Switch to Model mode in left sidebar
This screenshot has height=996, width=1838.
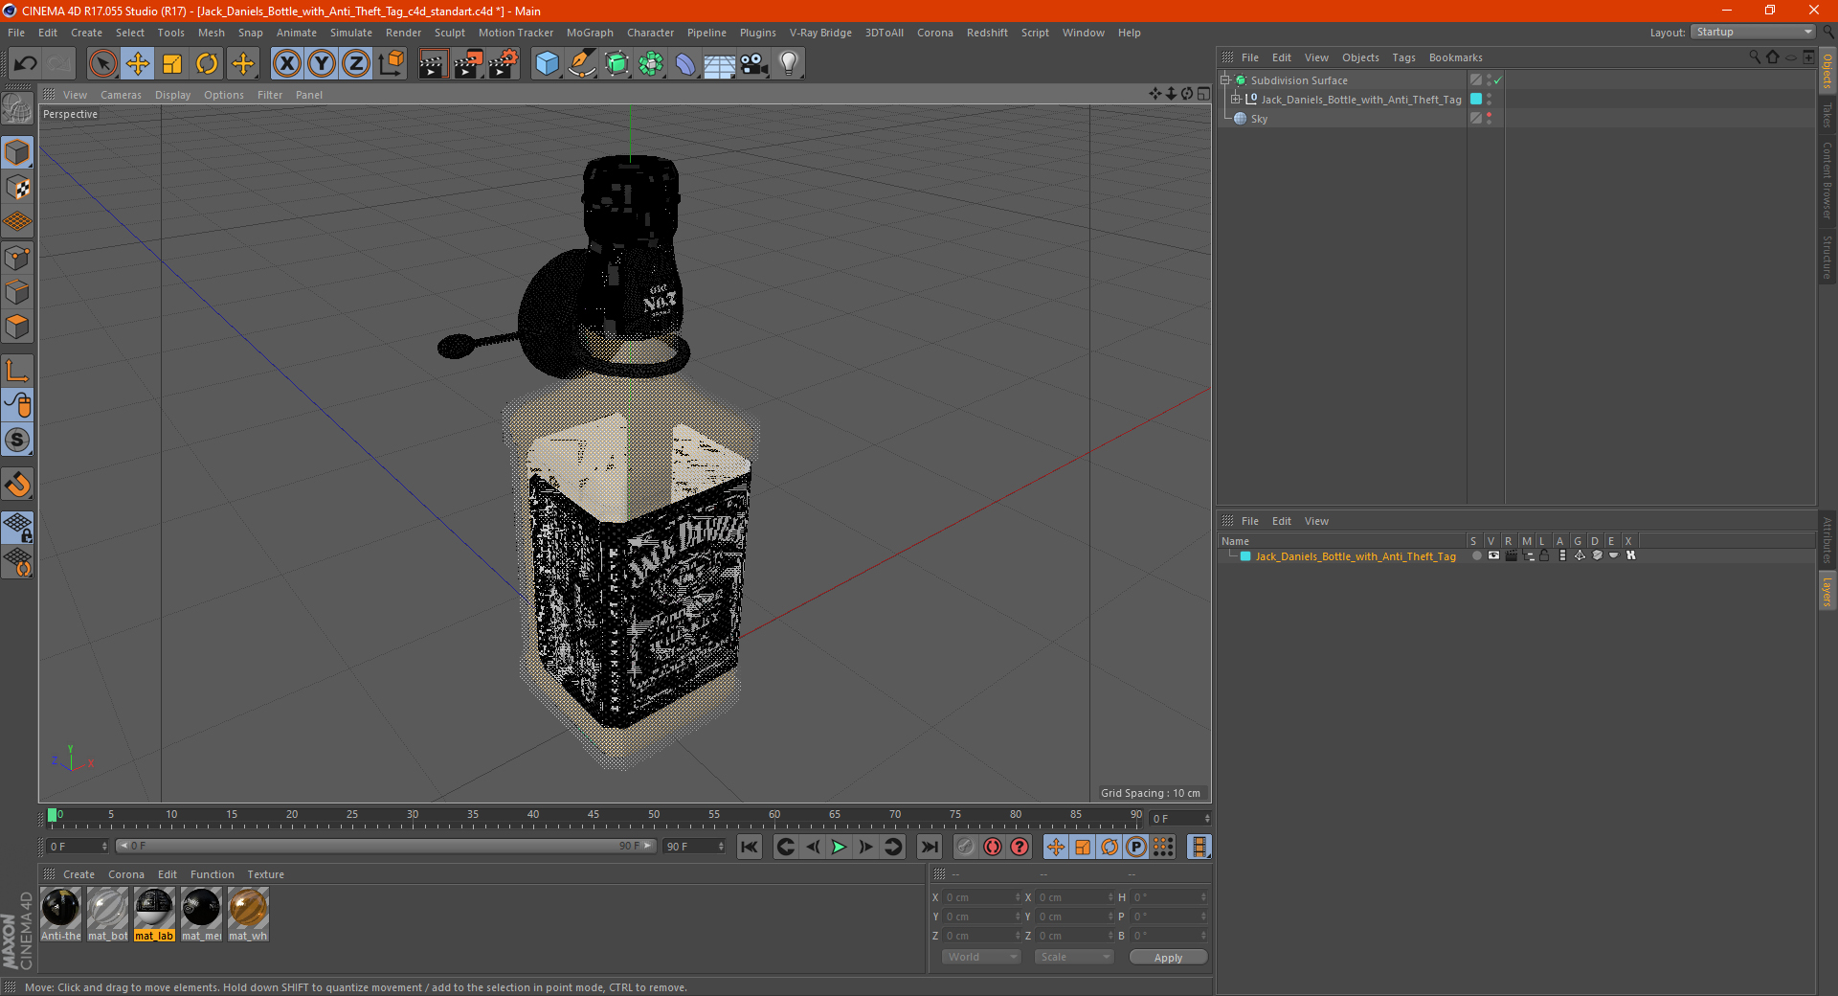[x=17, y=152]
